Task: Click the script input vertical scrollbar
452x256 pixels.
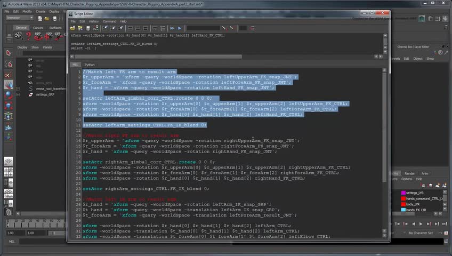Action: click(x=384, y=127)
